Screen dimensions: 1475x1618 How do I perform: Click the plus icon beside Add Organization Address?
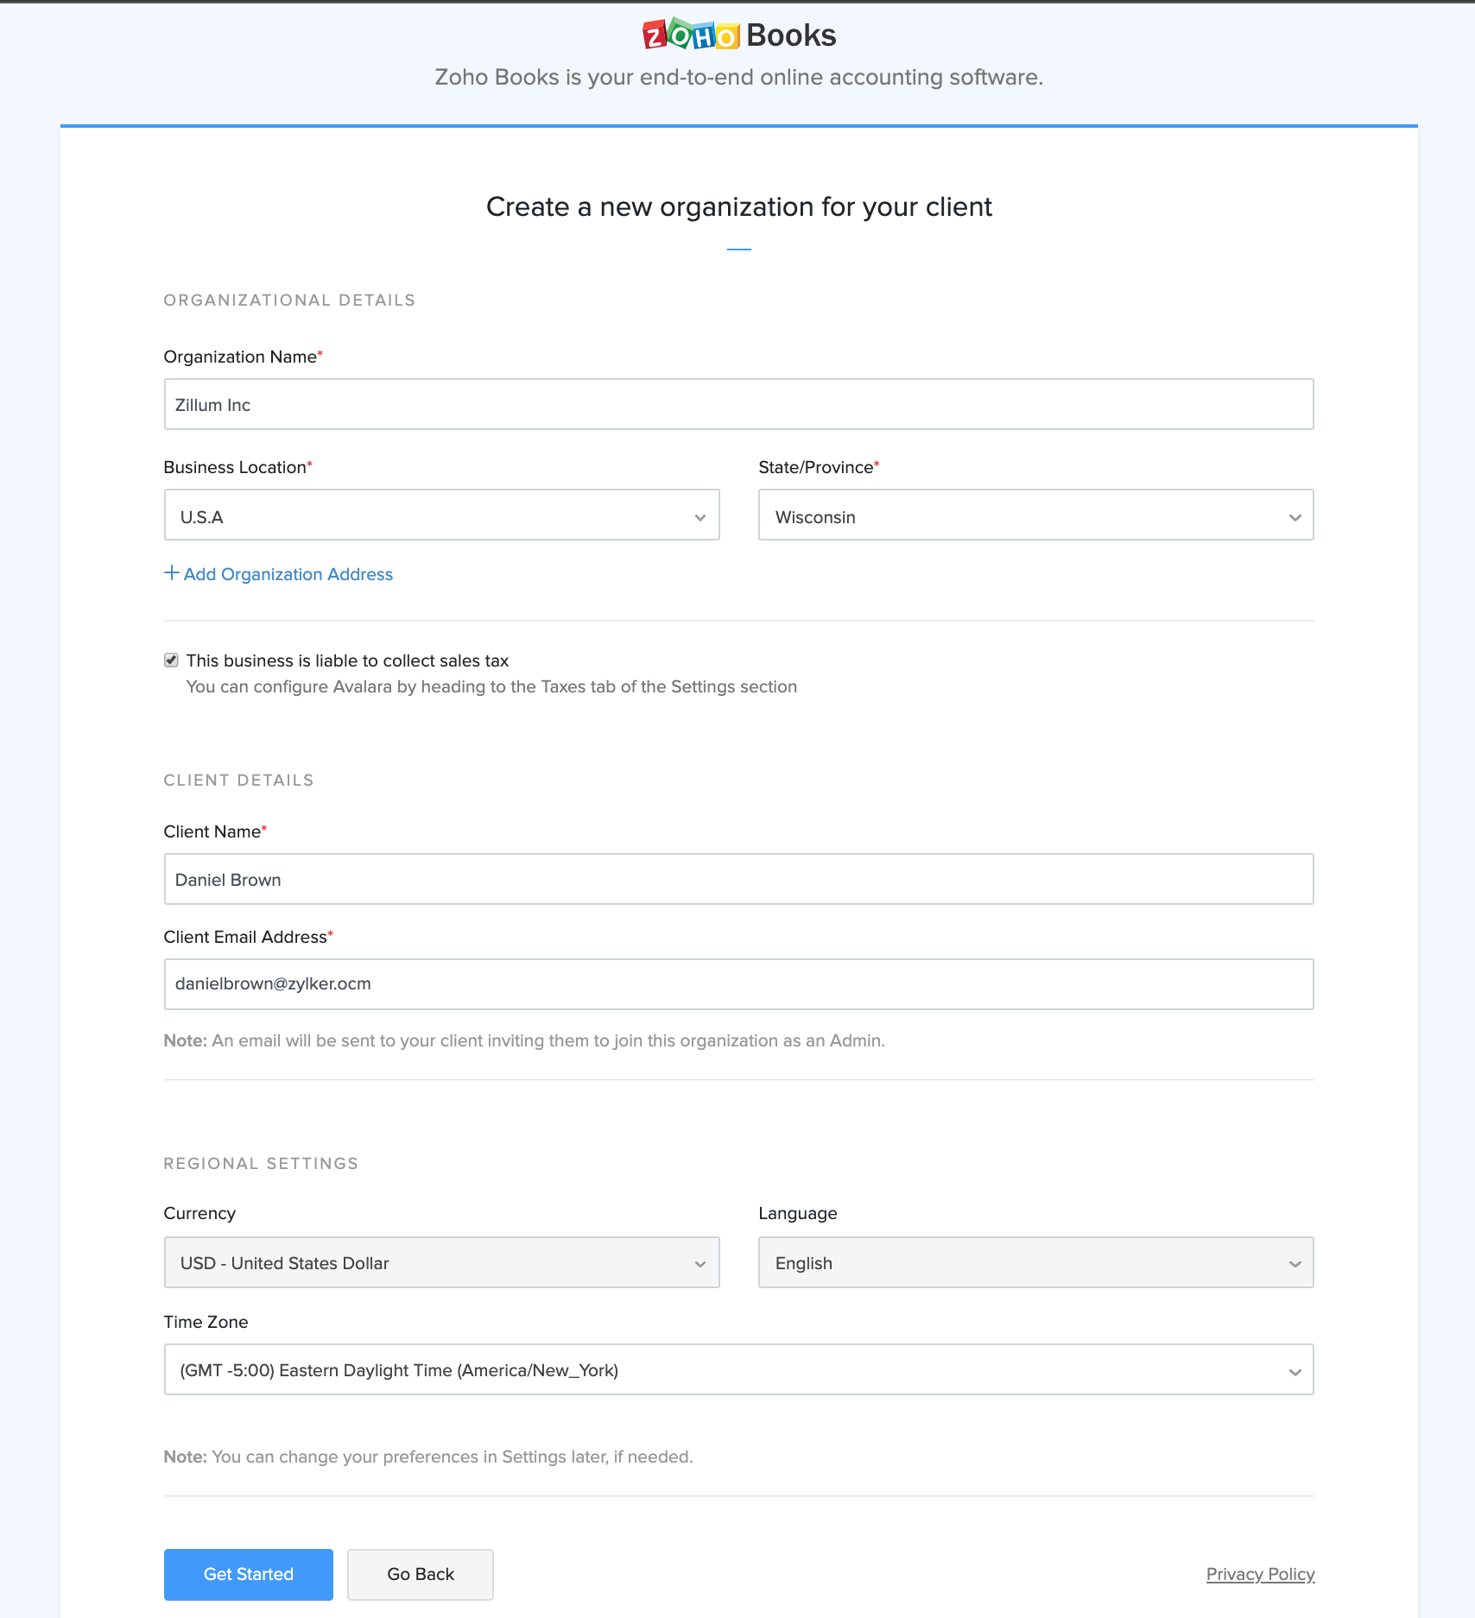170,572
